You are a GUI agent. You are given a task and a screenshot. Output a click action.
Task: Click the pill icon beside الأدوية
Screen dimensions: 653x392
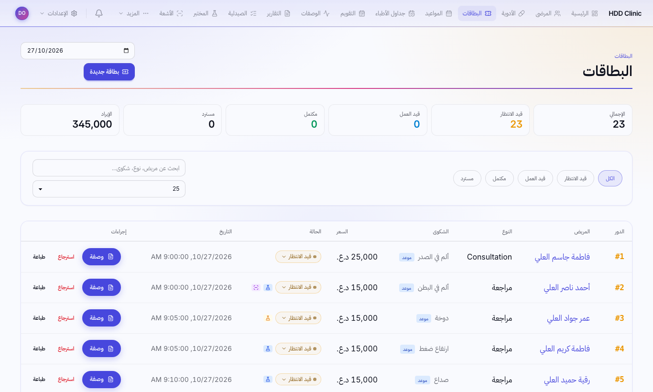pos(522,13)
